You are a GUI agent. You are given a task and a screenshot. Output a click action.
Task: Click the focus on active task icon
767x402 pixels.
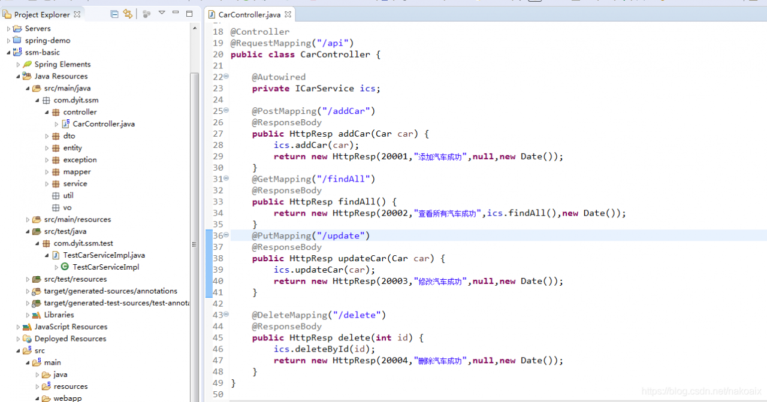point(147,14)
